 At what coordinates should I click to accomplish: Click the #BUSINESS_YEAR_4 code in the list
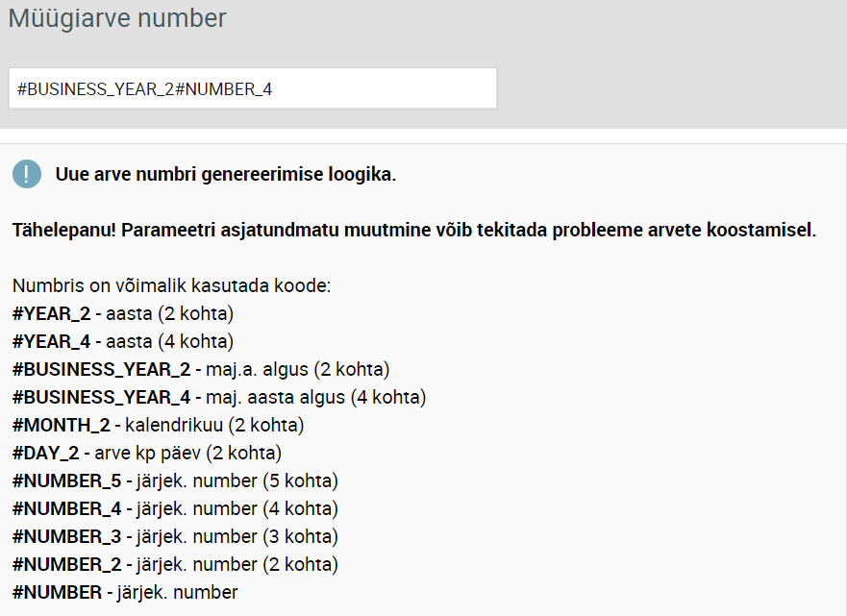[x=102, y=398]
